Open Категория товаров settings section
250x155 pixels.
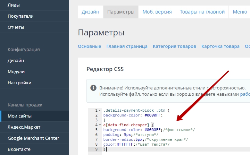point(174,46)
